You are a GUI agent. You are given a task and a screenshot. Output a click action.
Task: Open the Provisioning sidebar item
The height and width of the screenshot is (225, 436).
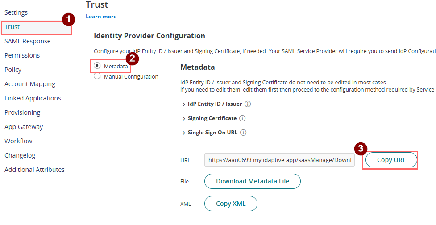[22, 112]
